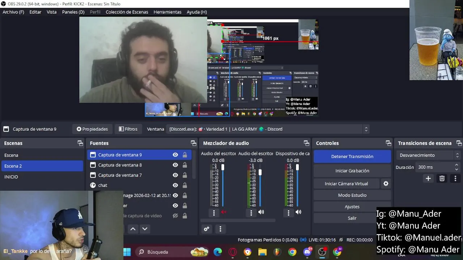Viewport: 463px width, 260px height.
Task: Hide the chat source
Action: click(175, 185)
